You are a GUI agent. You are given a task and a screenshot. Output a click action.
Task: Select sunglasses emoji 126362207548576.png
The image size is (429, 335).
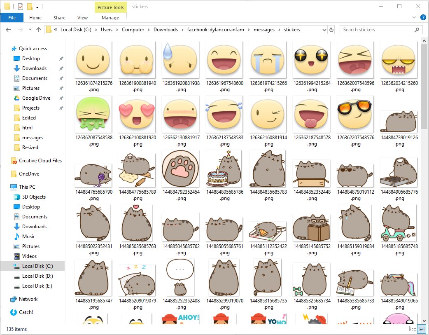(x=355, y=114)
